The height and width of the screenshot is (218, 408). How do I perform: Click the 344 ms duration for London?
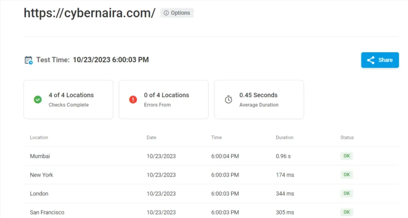(x=285, y=194)
